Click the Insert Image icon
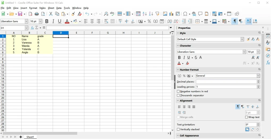The height and width of the screenshot is (139, 271). tap(165, 14)
